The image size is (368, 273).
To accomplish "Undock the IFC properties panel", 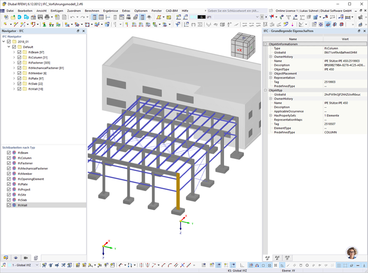I will [359, 31].
